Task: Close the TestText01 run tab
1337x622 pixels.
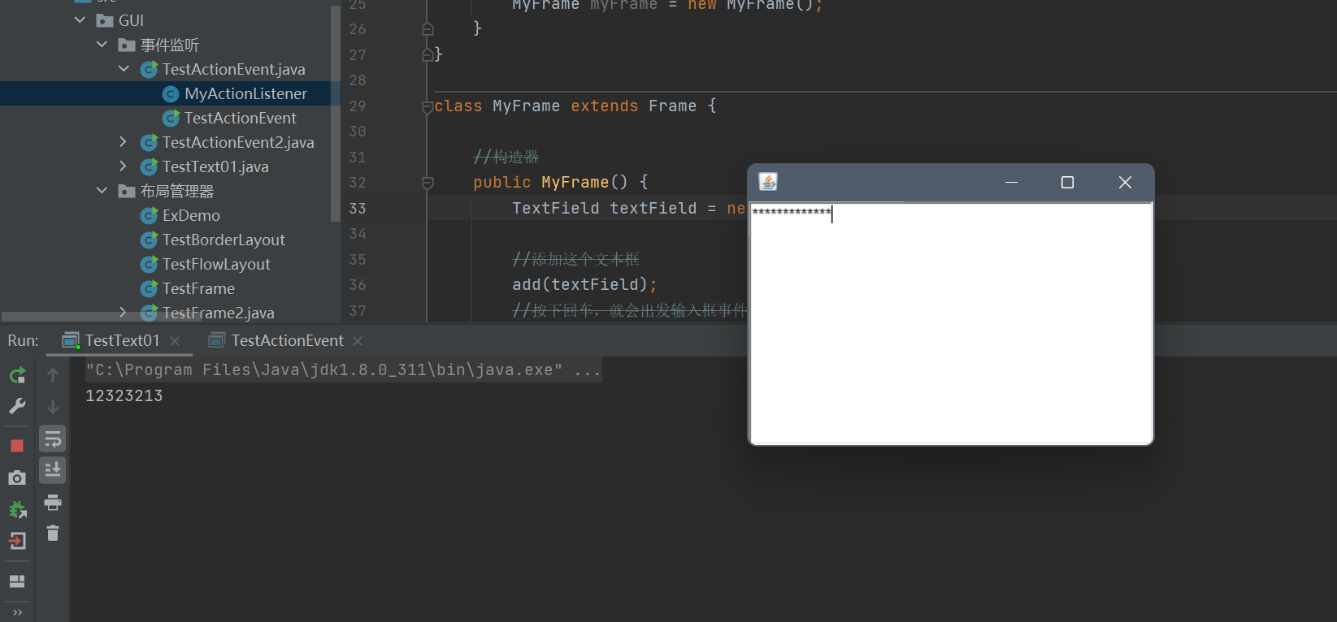Action: (175, 341)
